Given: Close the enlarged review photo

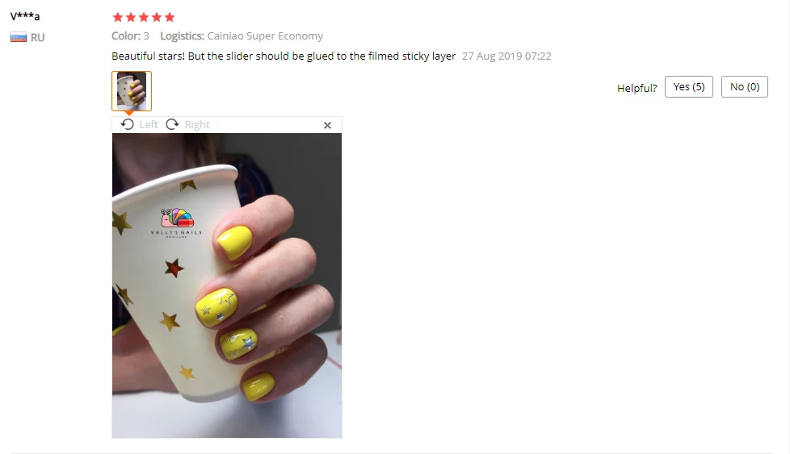Looking at the screenshot, I should pyautogui.click(x=327, y=125).
